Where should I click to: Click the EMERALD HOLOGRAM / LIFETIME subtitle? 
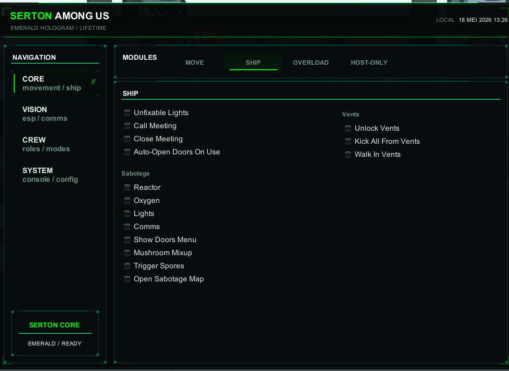click(58, 28)
